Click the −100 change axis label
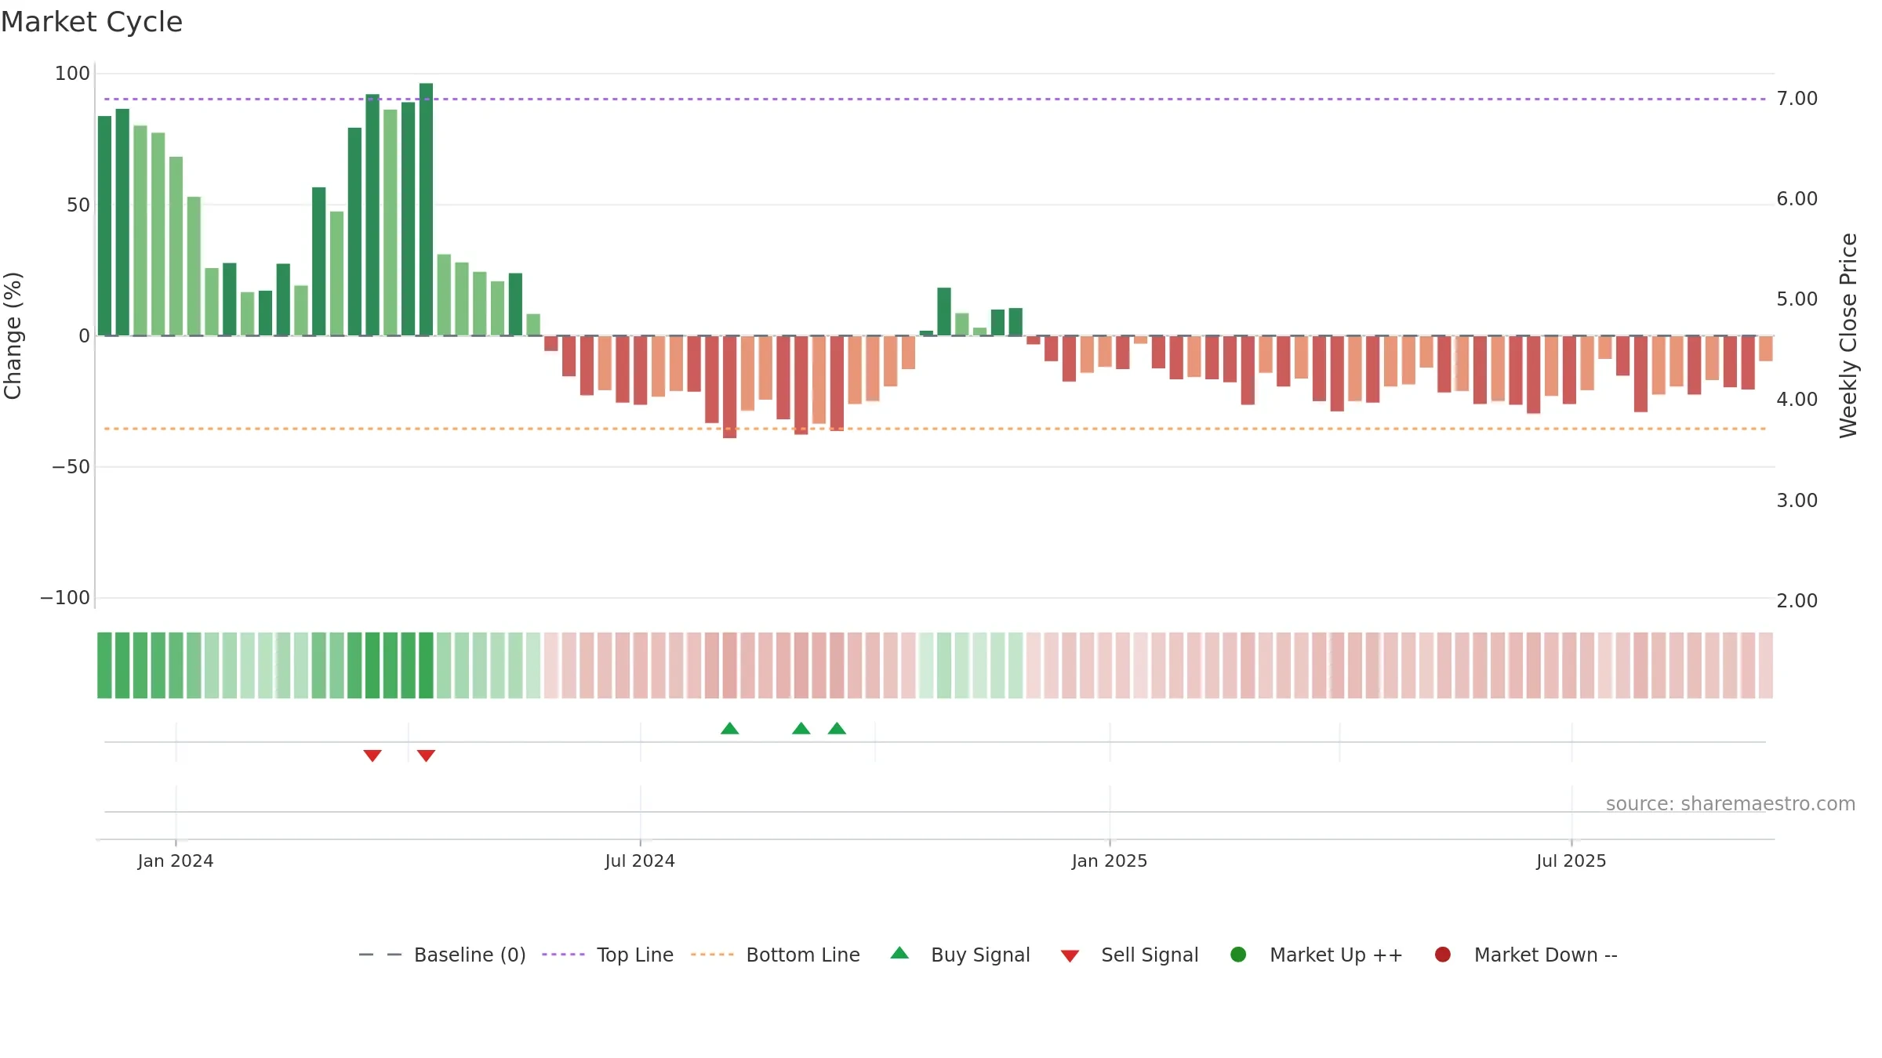The image size is (1882, 1058). coord(65,598)
